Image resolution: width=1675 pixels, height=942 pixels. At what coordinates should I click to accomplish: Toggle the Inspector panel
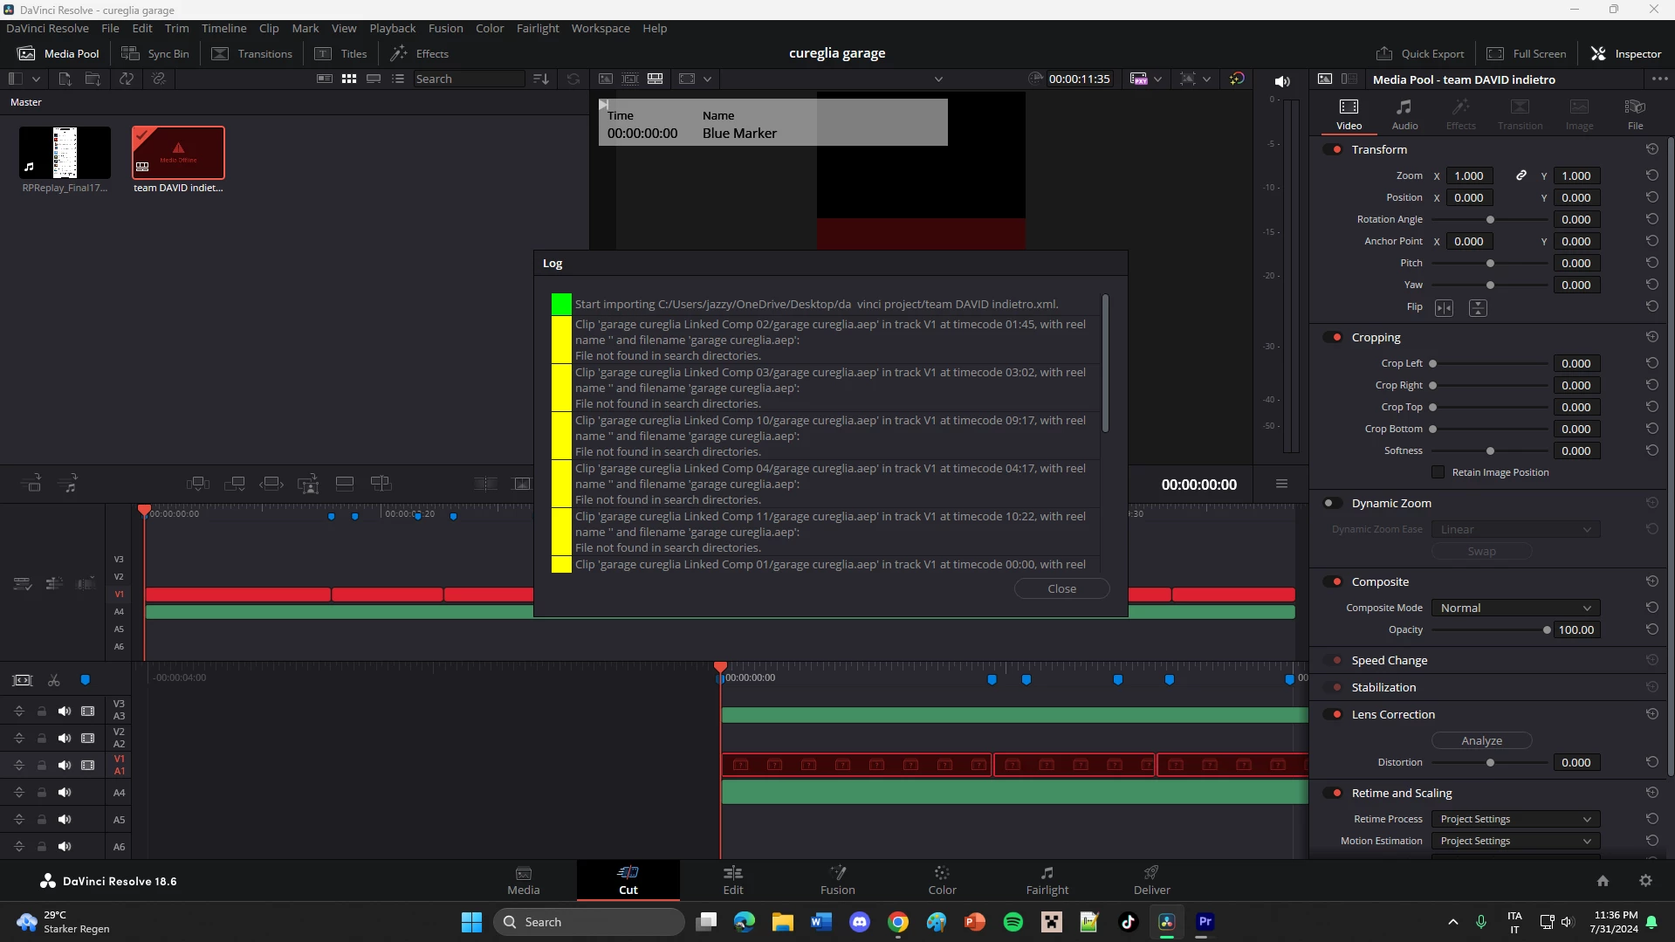point(1626,53)
